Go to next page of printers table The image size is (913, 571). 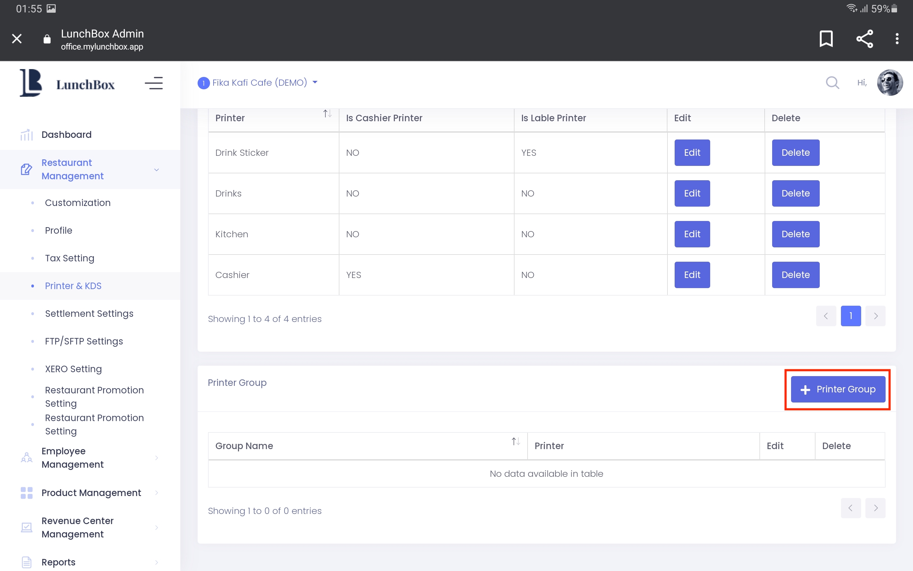(x=876, y=316)
